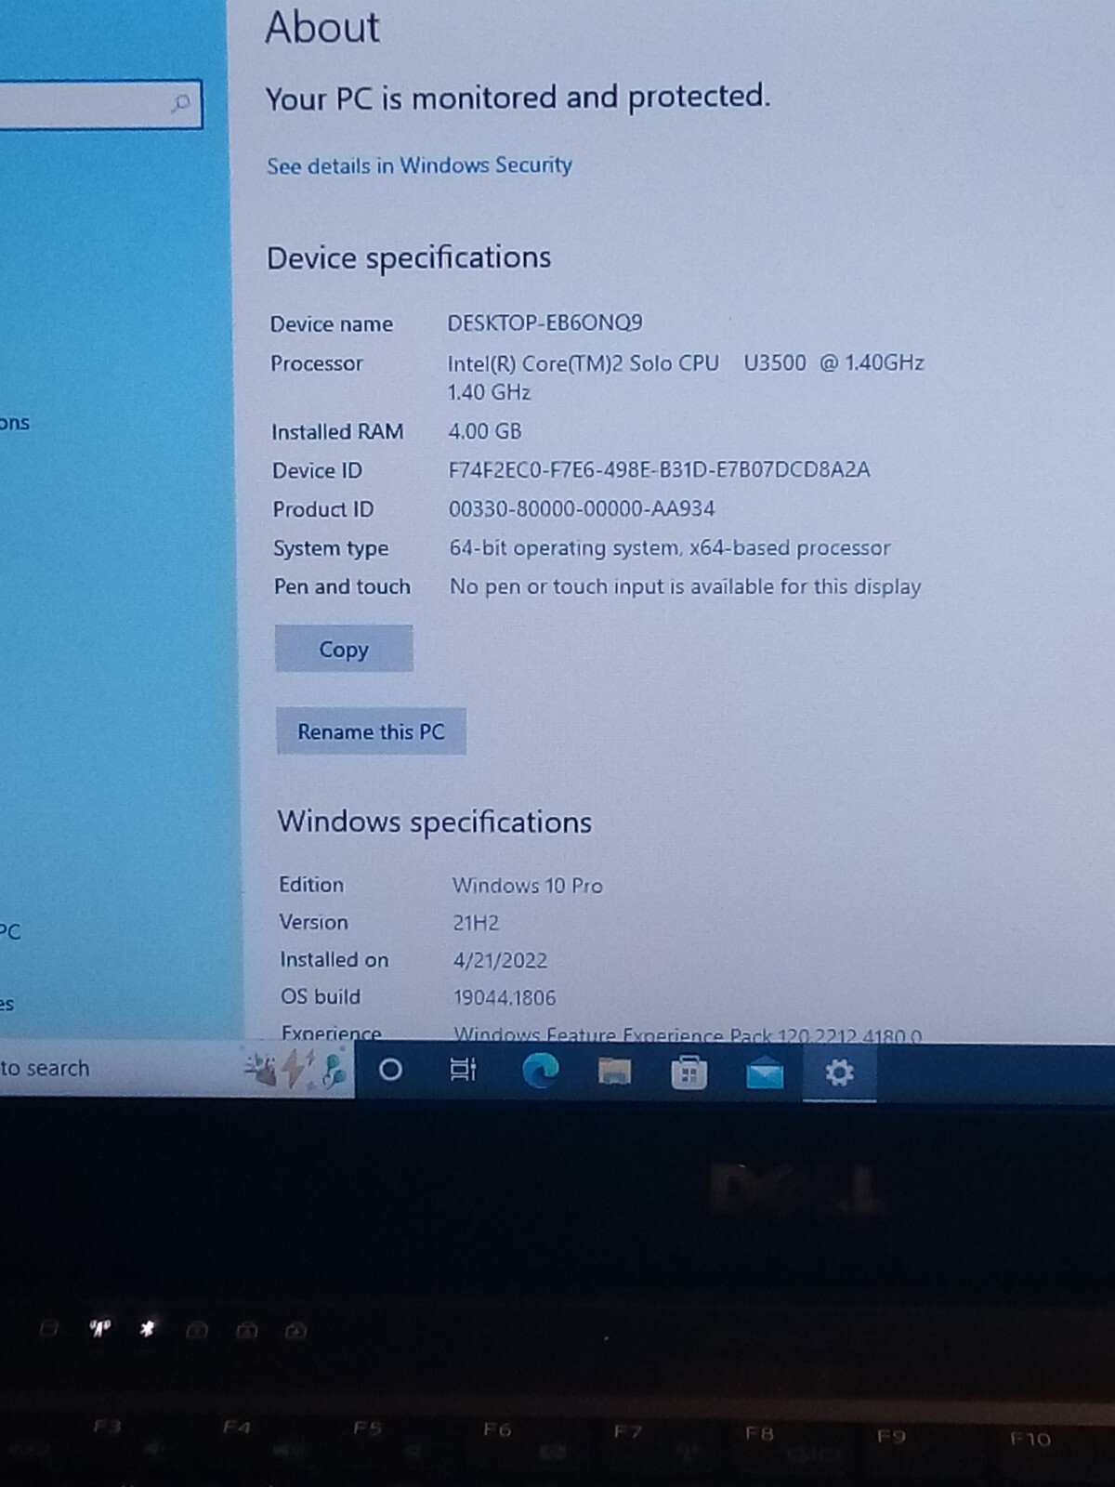Select the OS build value 19044.1806

click(505, 997)
